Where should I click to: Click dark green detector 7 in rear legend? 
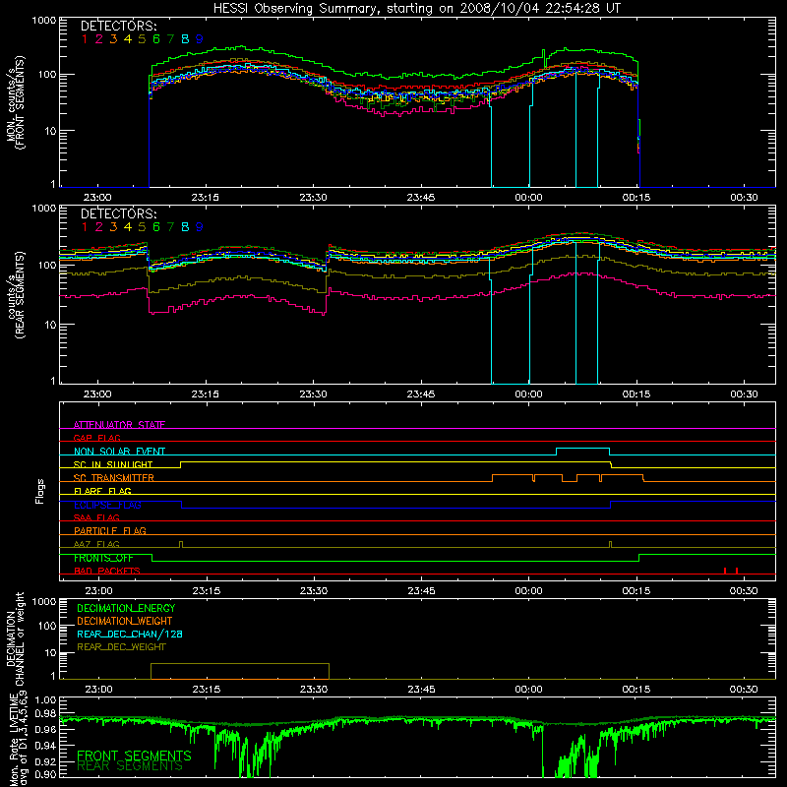click(x=170, y=227)
